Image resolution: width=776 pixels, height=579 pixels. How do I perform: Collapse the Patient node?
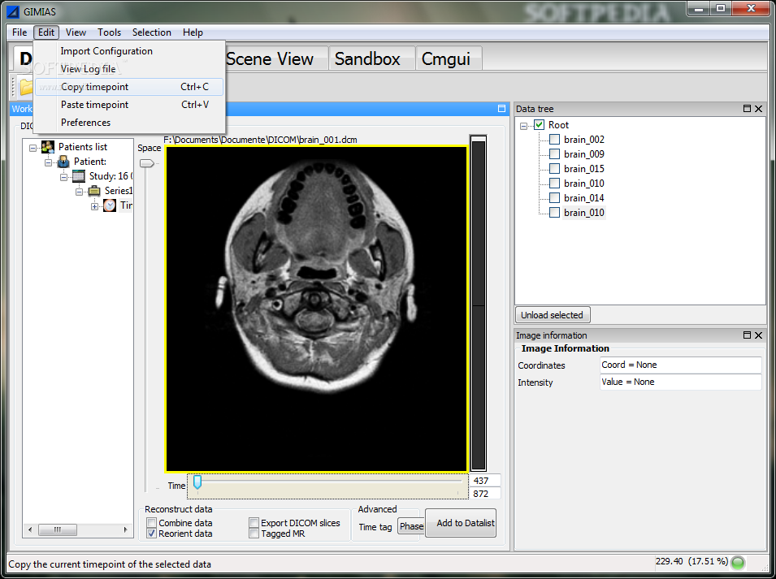pos(48,162)
